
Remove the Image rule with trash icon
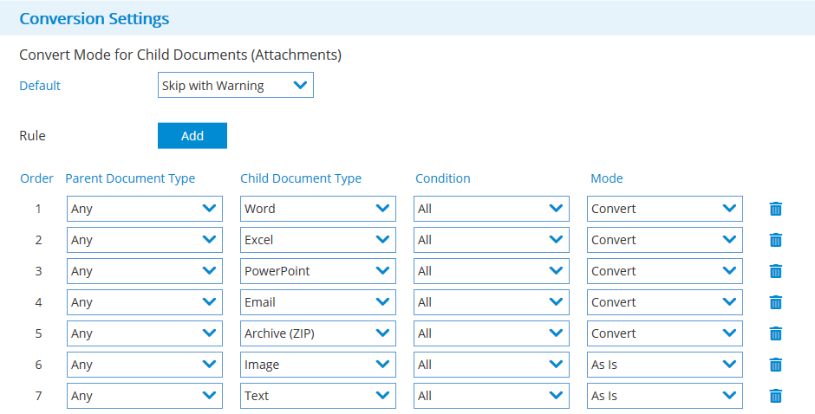[775, 365]
